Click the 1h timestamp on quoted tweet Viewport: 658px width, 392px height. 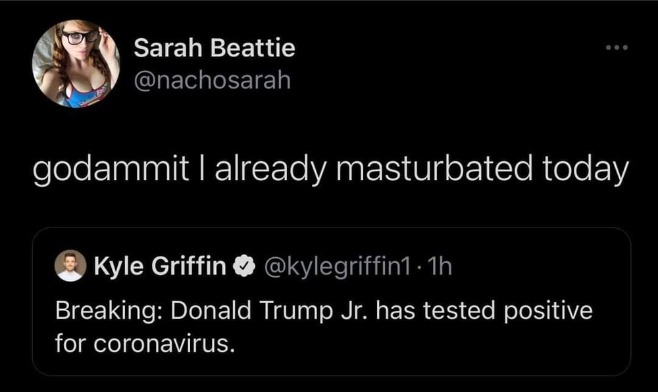coord(440,266)
